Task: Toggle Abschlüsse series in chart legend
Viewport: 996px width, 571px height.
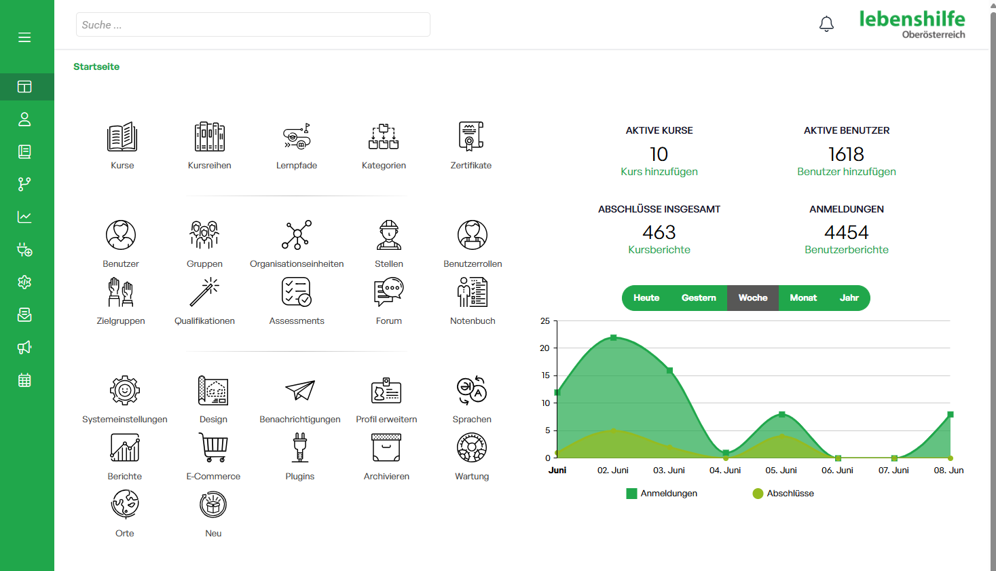Action: tap(783, 494)
